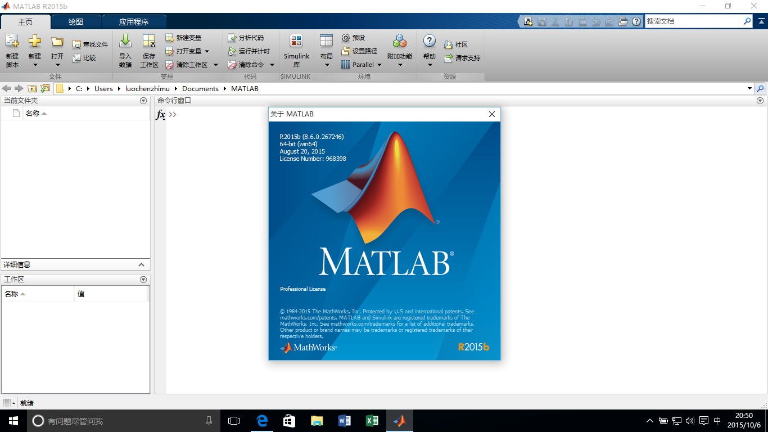Screen dimensions: 768x432
Task: Sort workspace by its 名称 column header
Action: coord(38,294)
